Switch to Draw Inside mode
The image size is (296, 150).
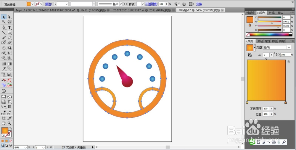point(10,146)
